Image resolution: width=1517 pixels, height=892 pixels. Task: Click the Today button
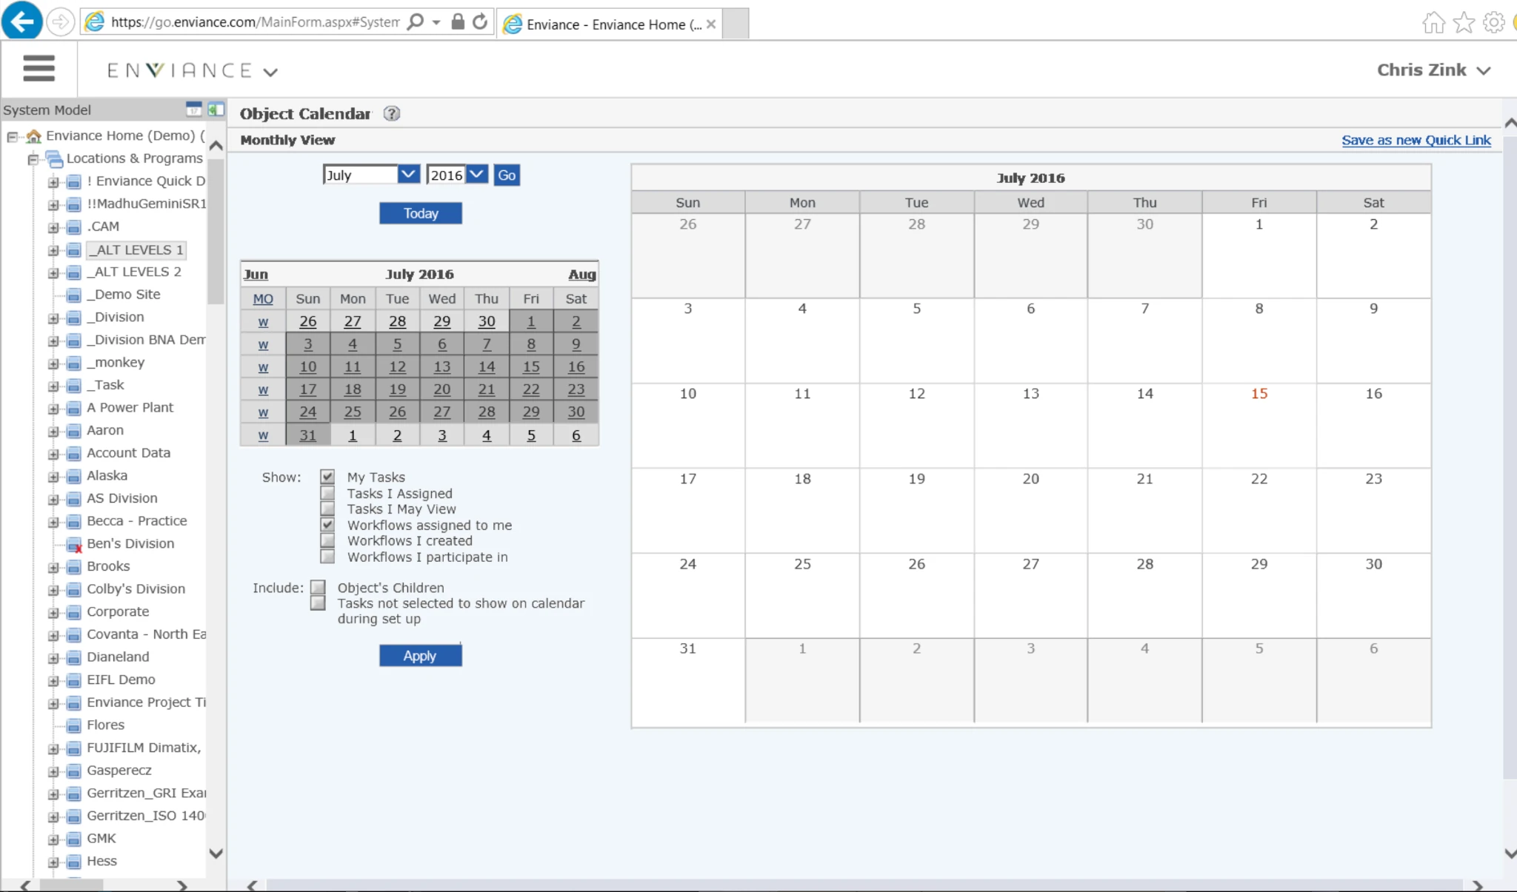point(421,213)
